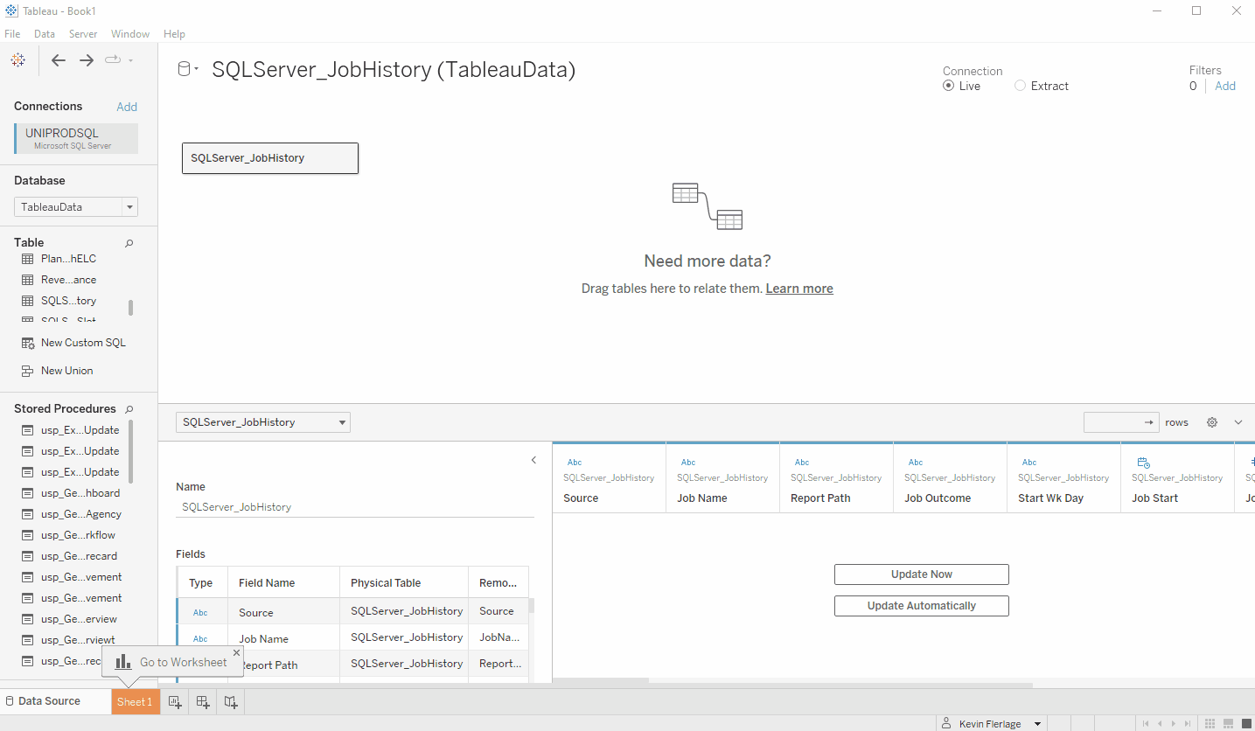The height and width of the screenshot is (731, 1255).
Task: Select the Live connection option
Action: [961, 86]
